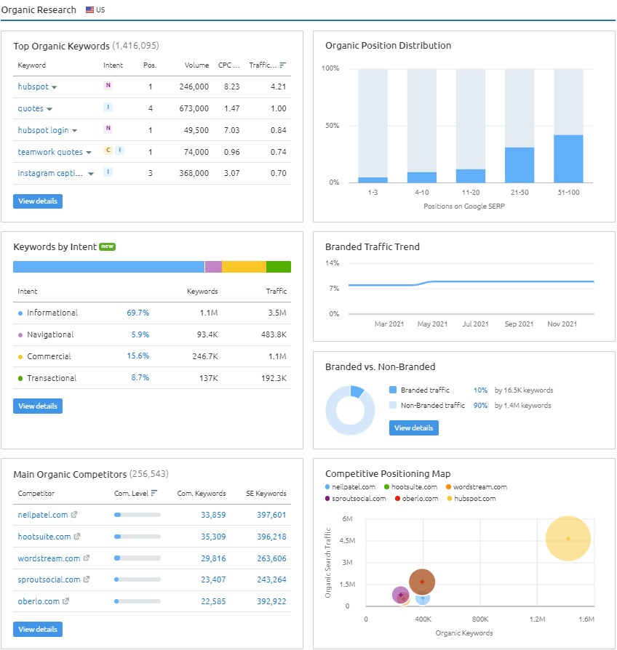Screen dimensions: 617x650
Task: Click the purple Navigational segment of intent bar
Action: (x=213, y=267)
